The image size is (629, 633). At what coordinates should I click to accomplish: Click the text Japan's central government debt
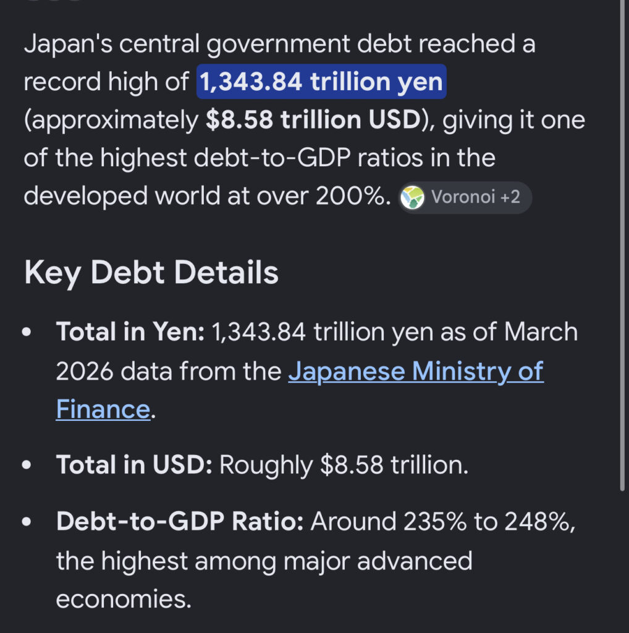[x=218, y=44]
